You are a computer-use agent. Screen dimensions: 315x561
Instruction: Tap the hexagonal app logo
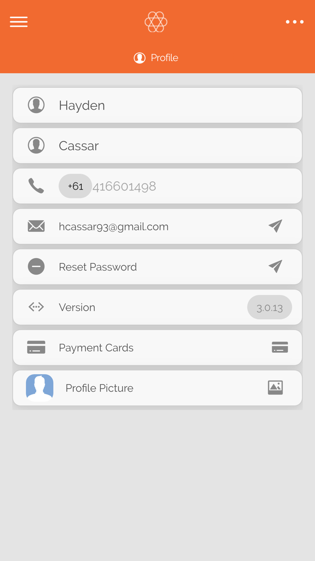coord(156,22)
